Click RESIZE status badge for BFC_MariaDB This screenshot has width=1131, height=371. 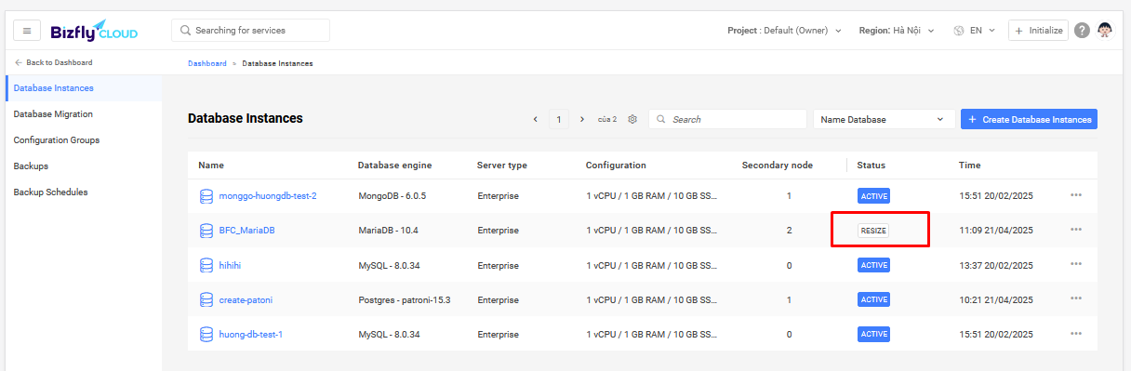(873, 230)
